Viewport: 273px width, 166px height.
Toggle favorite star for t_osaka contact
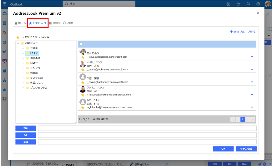tap(83, 82)
